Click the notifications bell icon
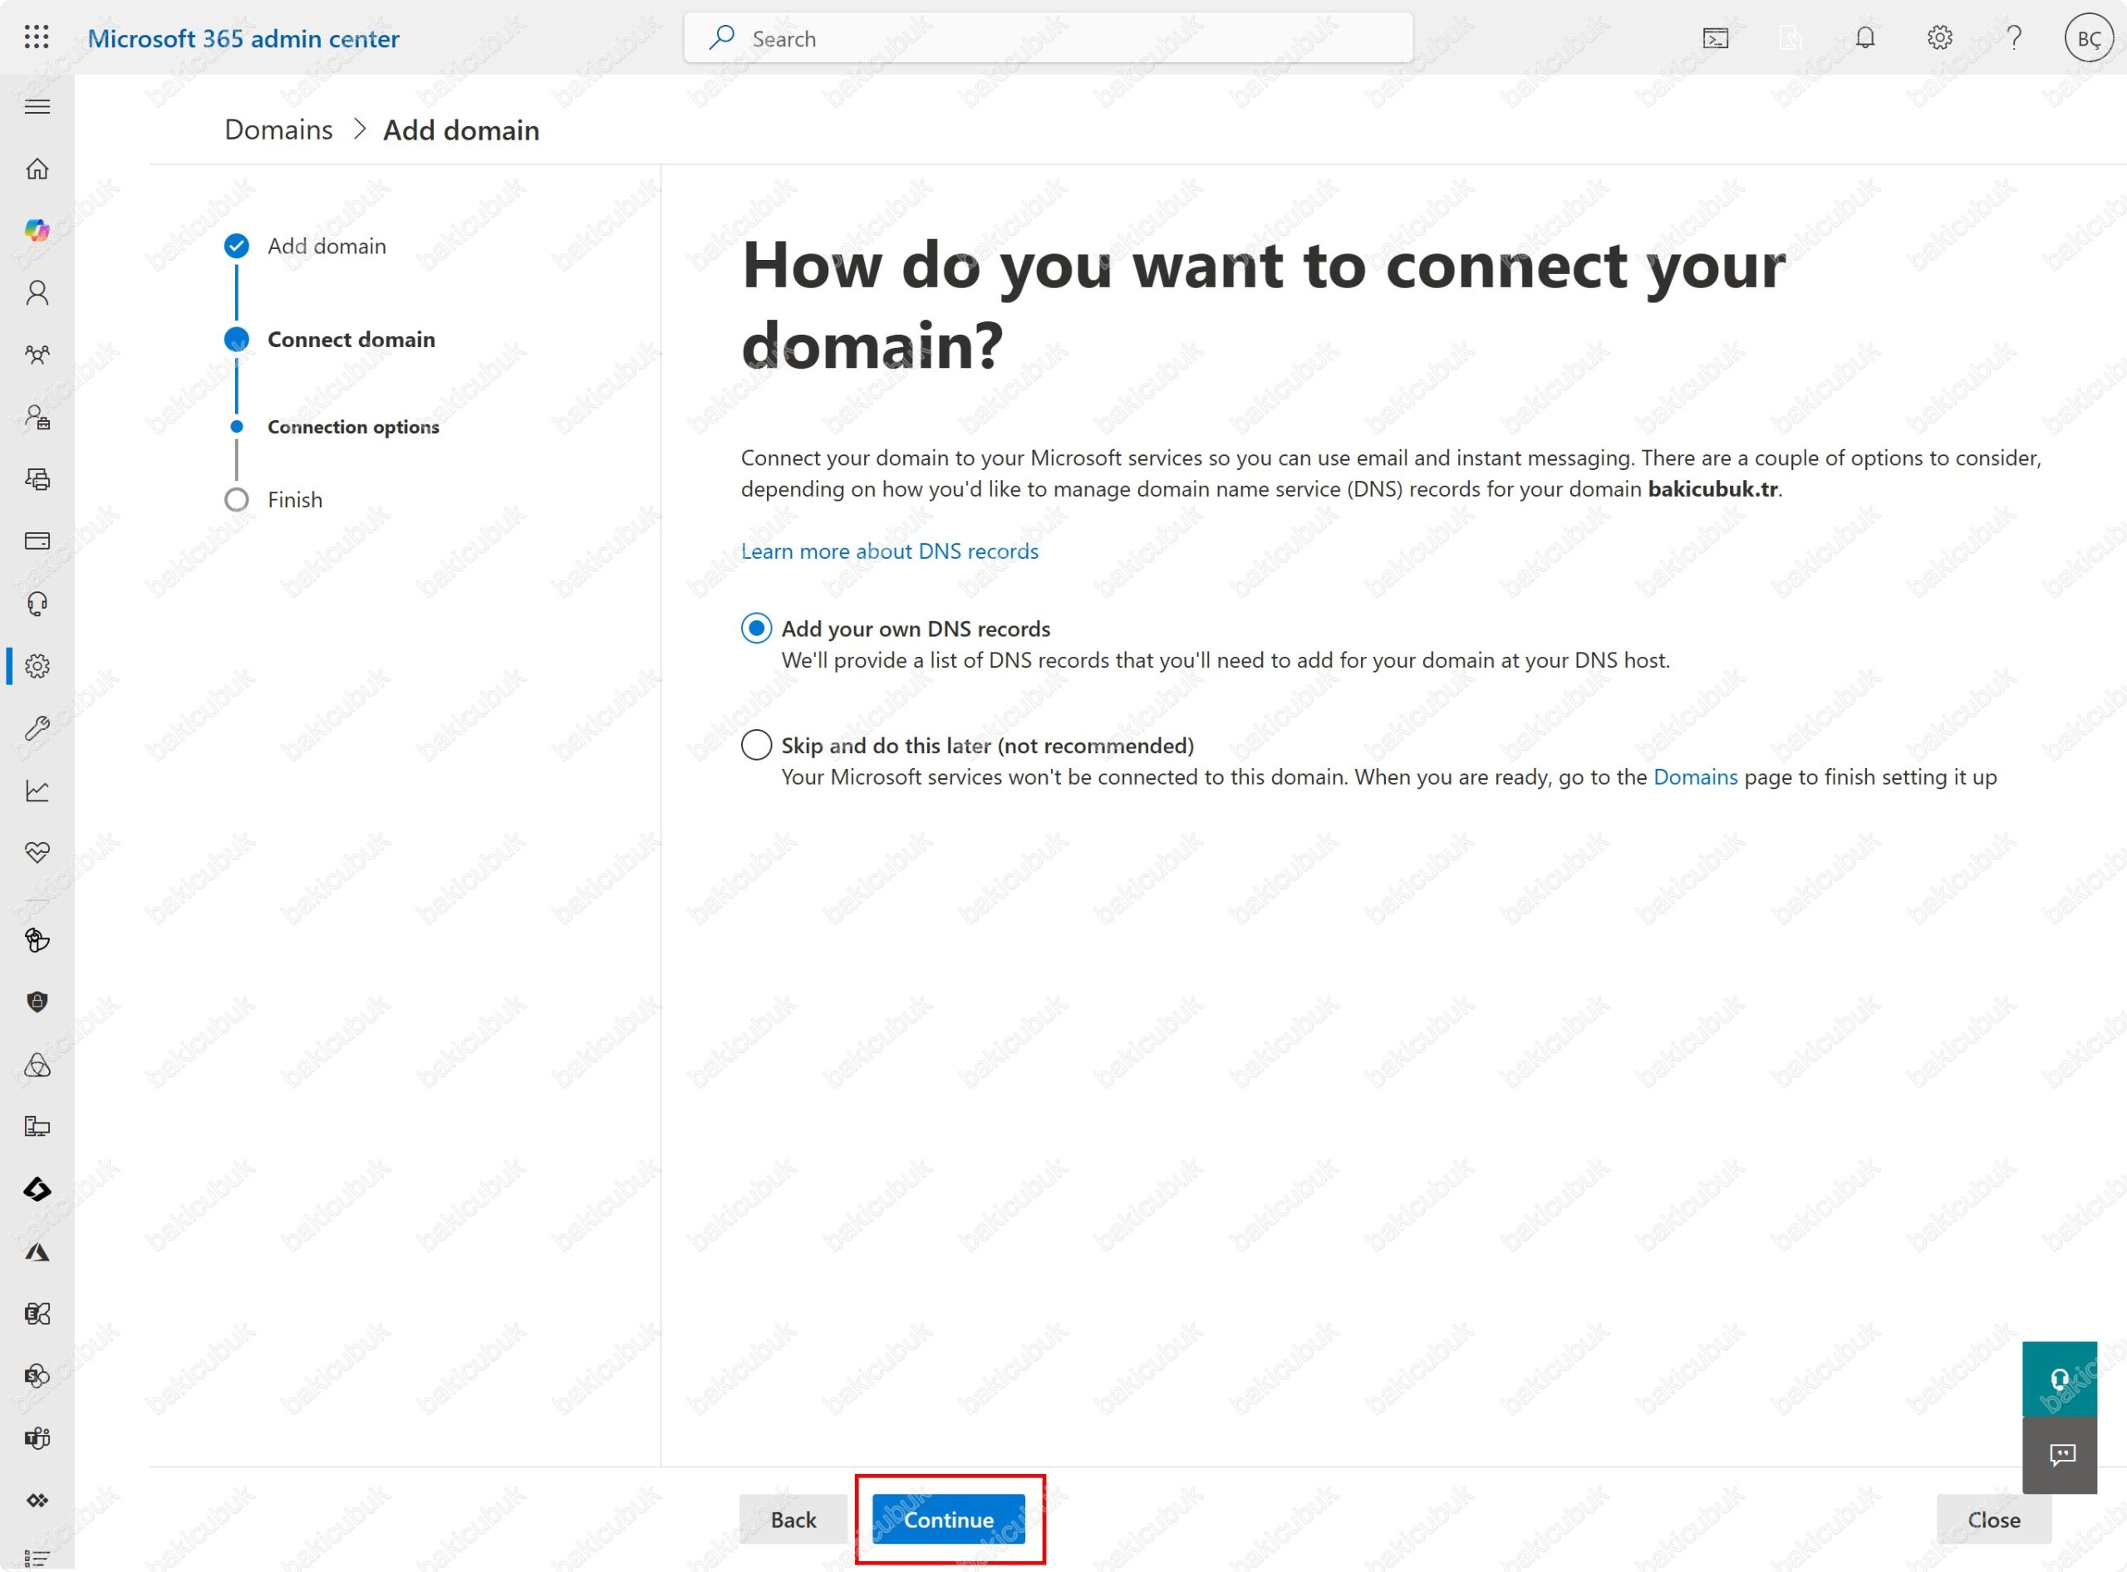This screenshot has height=1572, width=2127. 1864,38
